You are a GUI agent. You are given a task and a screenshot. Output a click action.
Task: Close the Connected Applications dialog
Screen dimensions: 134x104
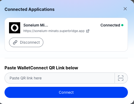(x=125, y=9)
